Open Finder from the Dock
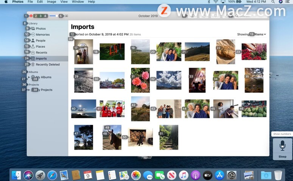The width and height of the screenshot is (293, 181). (16, 175)
